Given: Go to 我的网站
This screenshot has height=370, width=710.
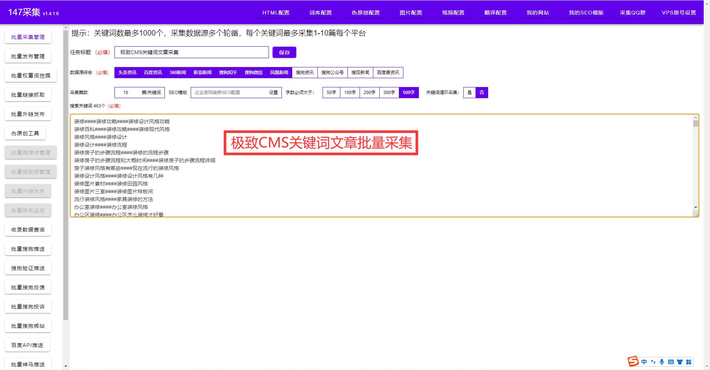Looking at the screenshot, I should [538, 13].
